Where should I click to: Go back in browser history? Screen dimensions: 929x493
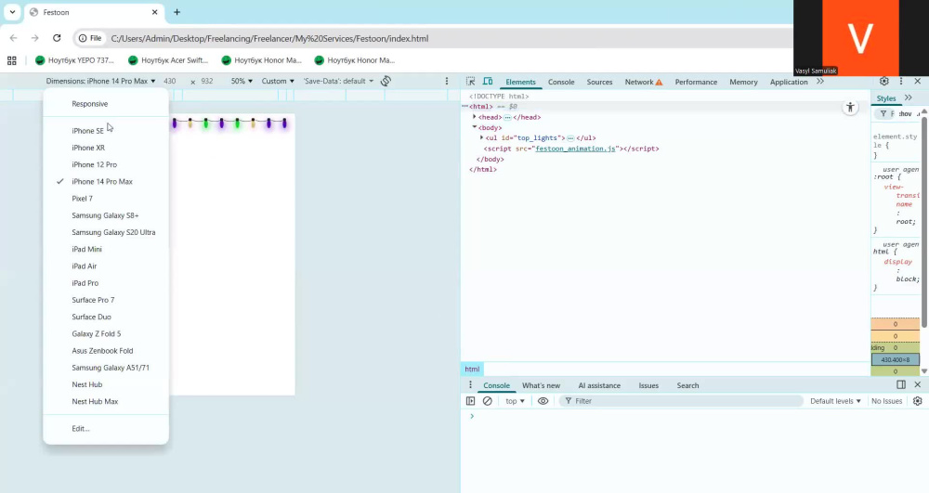coord(14,38)
